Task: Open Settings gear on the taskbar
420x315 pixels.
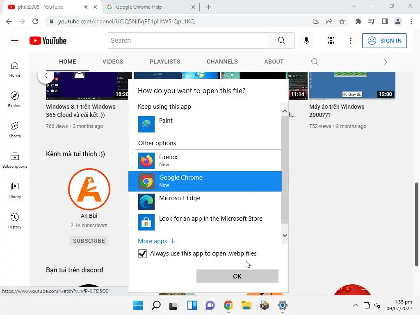Action: pos(282,305)
